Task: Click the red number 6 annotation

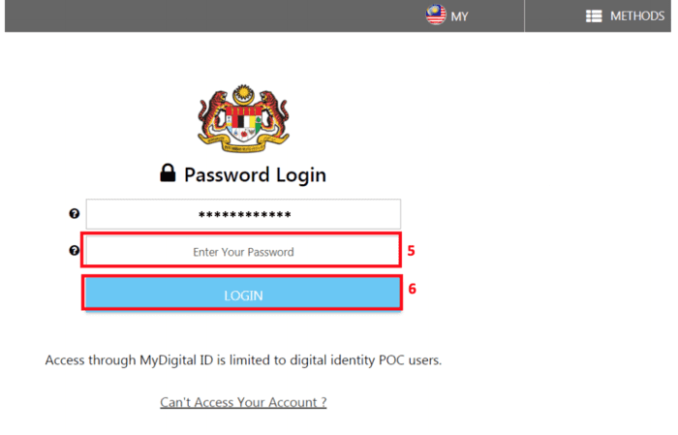Action: coord(411,289)
